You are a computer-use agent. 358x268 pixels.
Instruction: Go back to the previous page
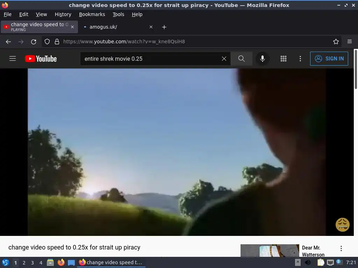coord(8,42)
